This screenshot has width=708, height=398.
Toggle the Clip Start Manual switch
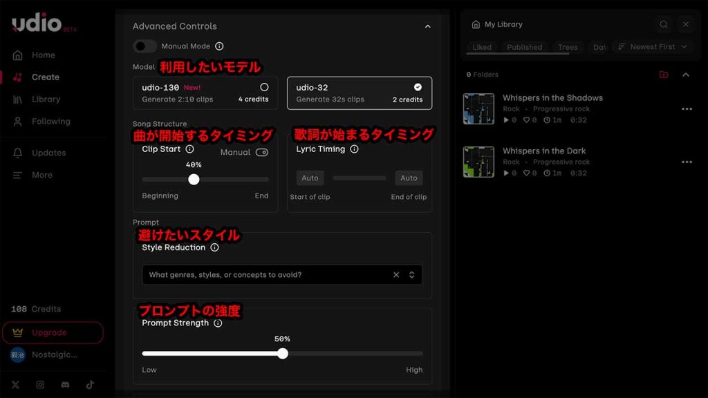click(262, 153)
